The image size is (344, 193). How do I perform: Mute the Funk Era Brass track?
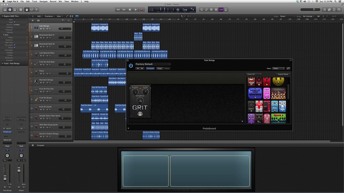click(41, 101)
